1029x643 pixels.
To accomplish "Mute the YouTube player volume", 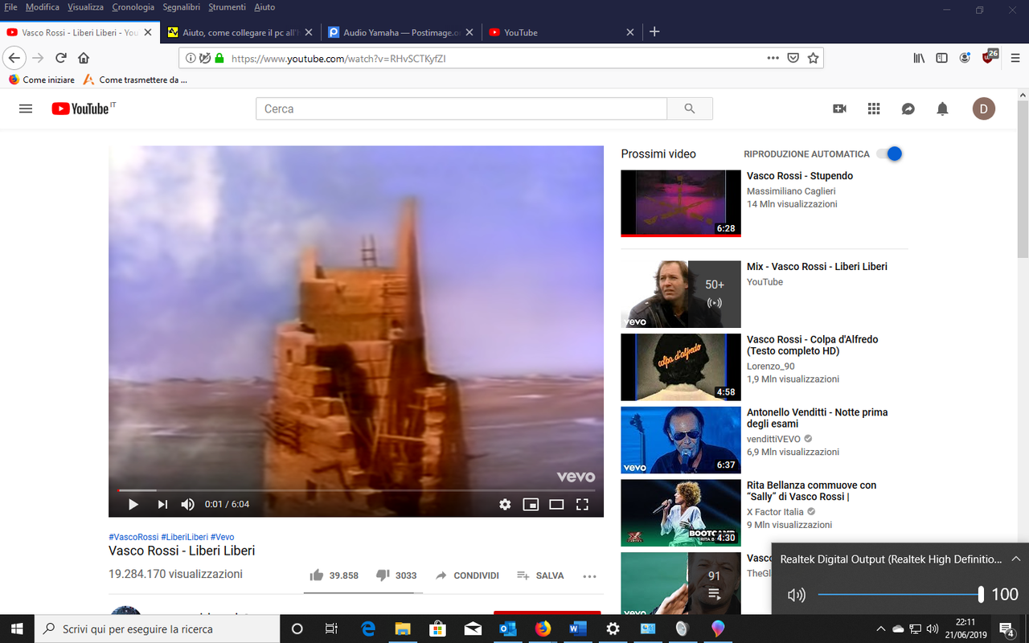I will coord(187,505).
